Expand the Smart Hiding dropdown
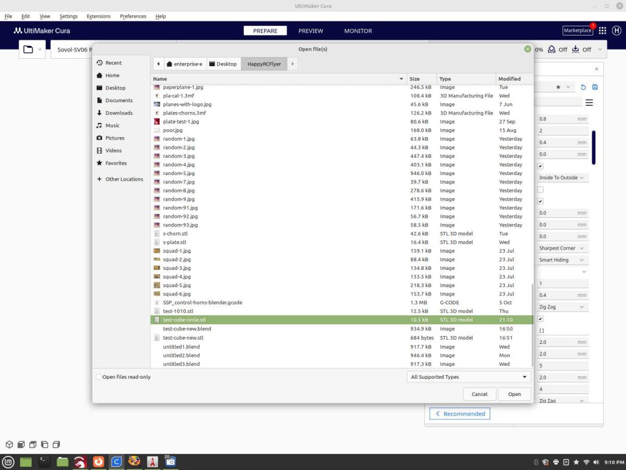 click(562, 259)
